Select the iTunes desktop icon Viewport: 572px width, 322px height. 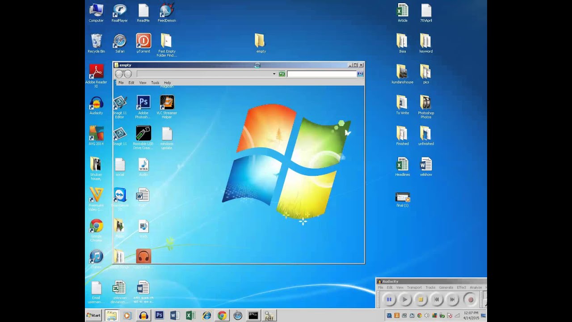(x=96, y=259)
